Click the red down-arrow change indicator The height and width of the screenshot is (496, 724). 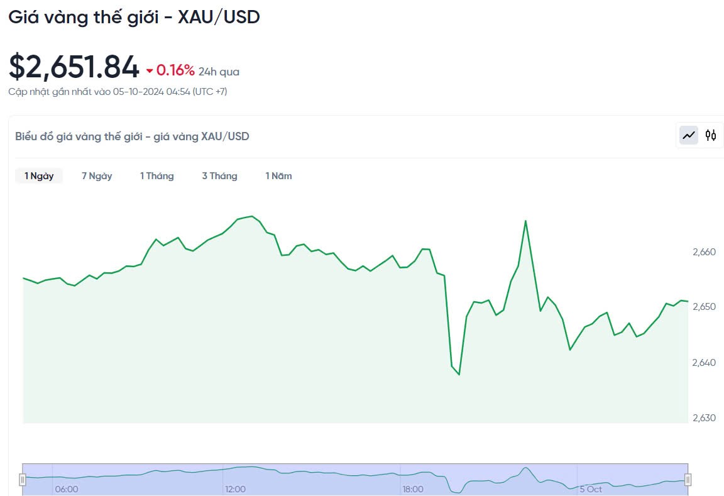[x=150, y=71]
